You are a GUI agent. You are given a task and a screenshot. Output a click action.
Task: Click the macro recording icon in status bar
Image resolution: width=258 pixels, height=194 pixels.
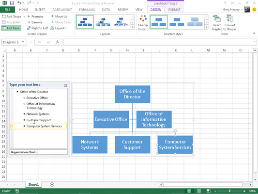point(17,191)
